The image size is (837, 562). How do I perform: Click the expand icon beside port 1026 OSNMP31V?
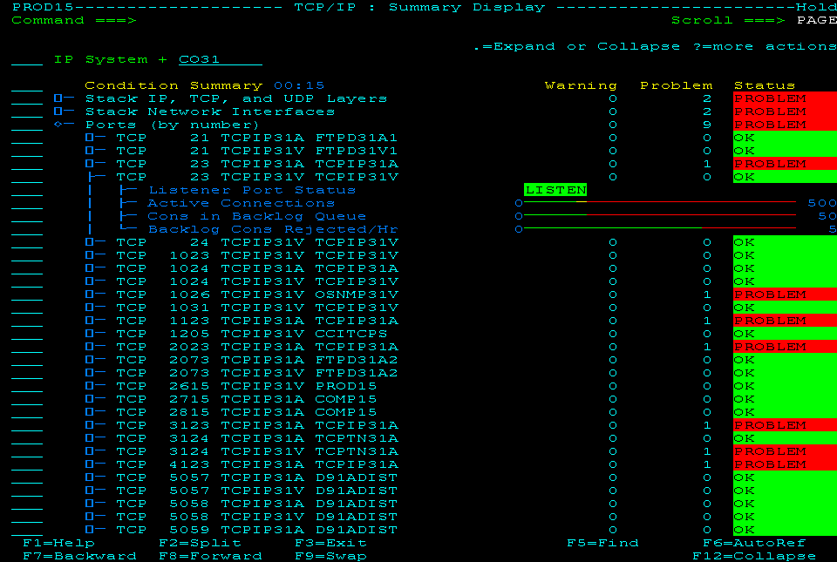87,294
